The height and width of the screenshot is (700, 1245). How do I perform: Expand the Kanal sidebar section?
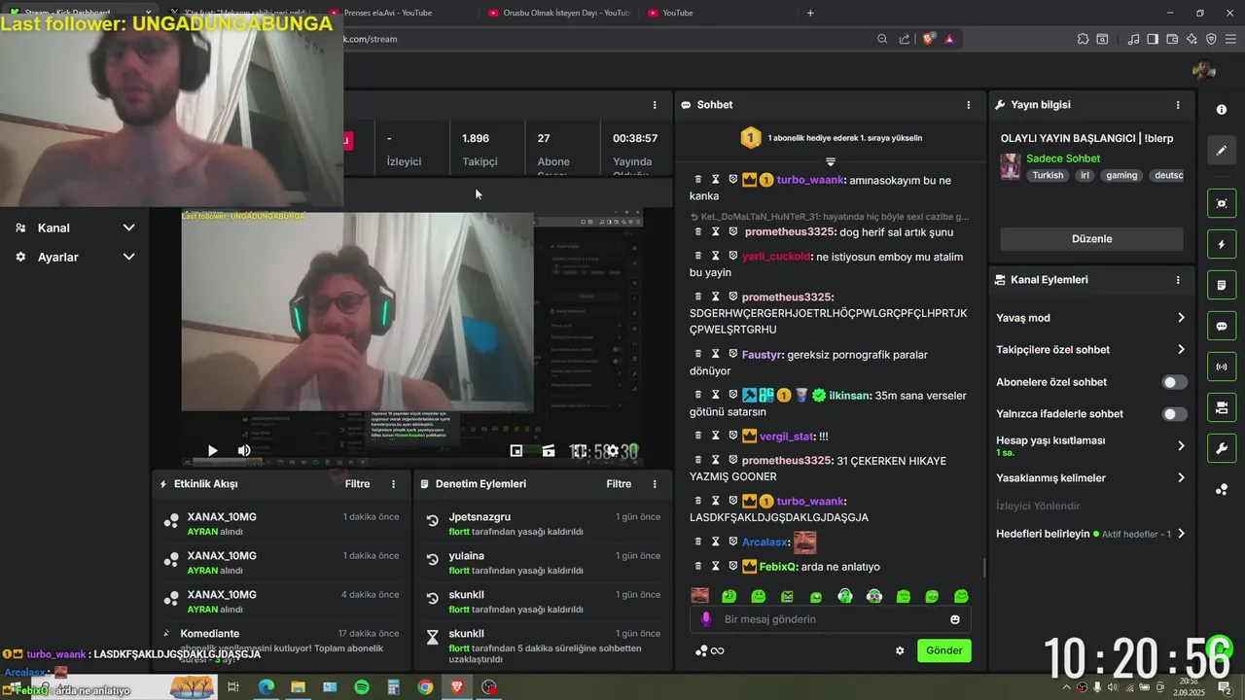click(74, 227)
